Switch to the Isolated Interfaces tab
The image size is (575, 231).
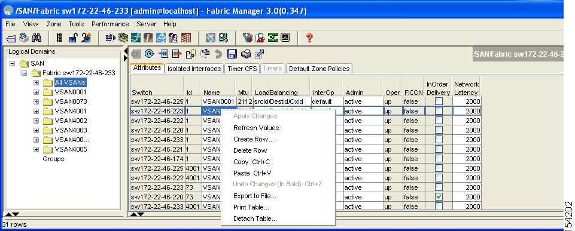pyautogui.click(x=194, y=69)
